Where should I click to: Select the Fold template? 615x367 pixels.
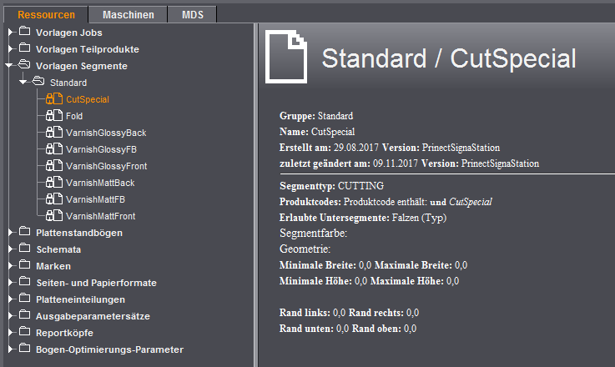pos(74,116)
